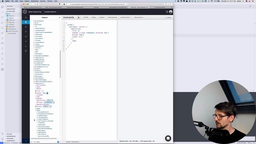
Task: Open the direction DESC dropdown
Action: pos(50,100)
